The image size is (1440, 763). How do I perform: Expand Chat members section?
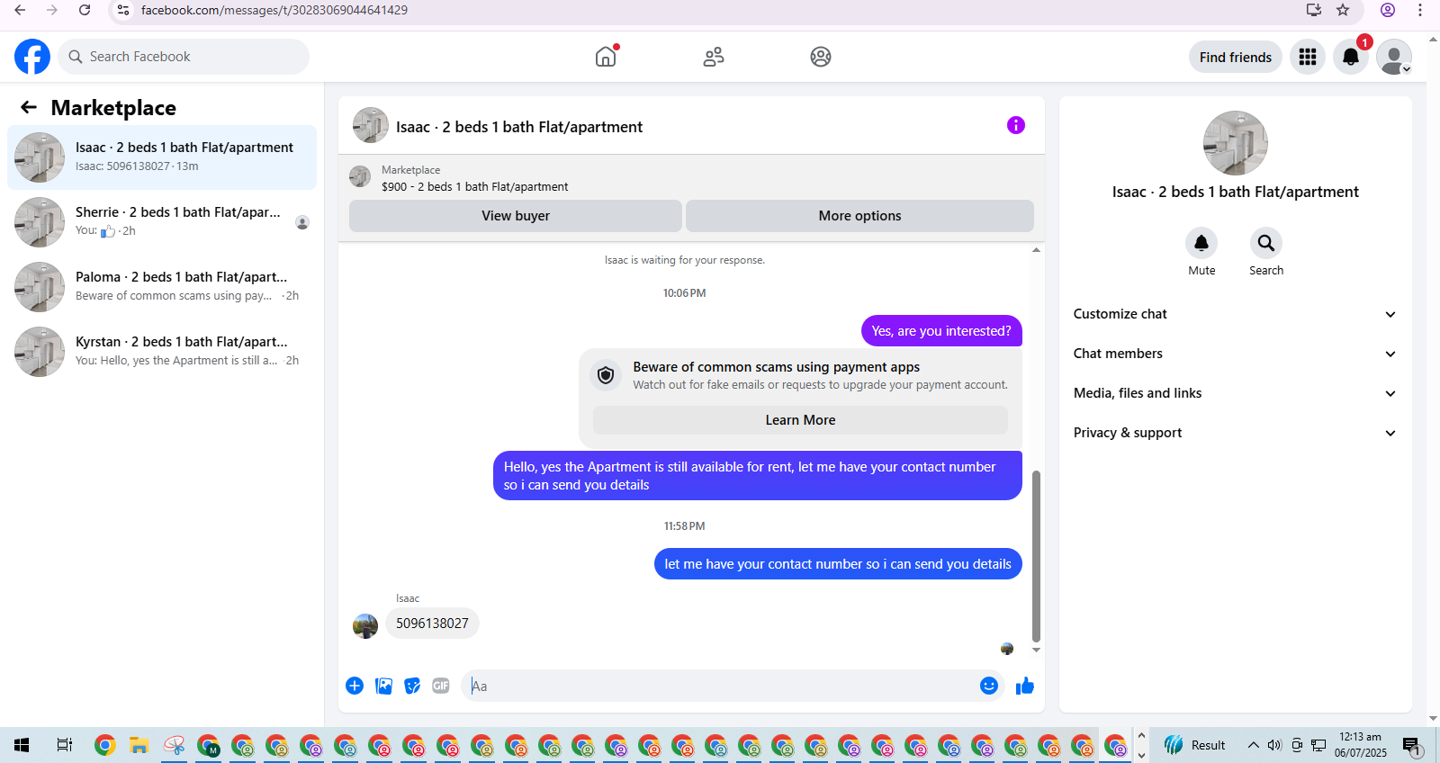point(1235,354)
